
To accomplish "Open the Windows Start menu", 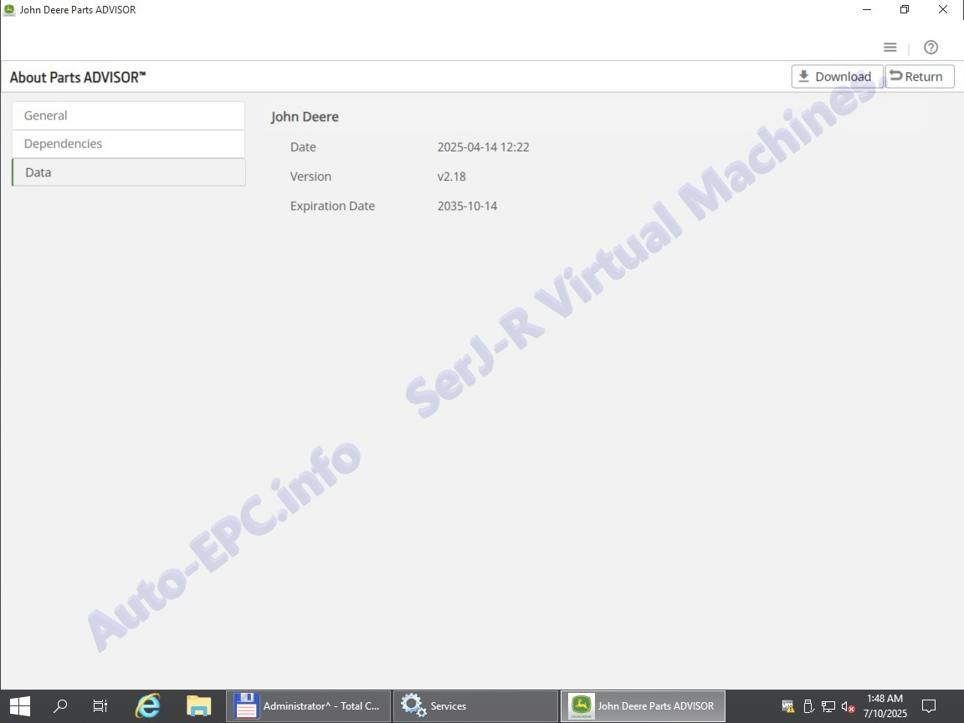I will tap(19, 706).
